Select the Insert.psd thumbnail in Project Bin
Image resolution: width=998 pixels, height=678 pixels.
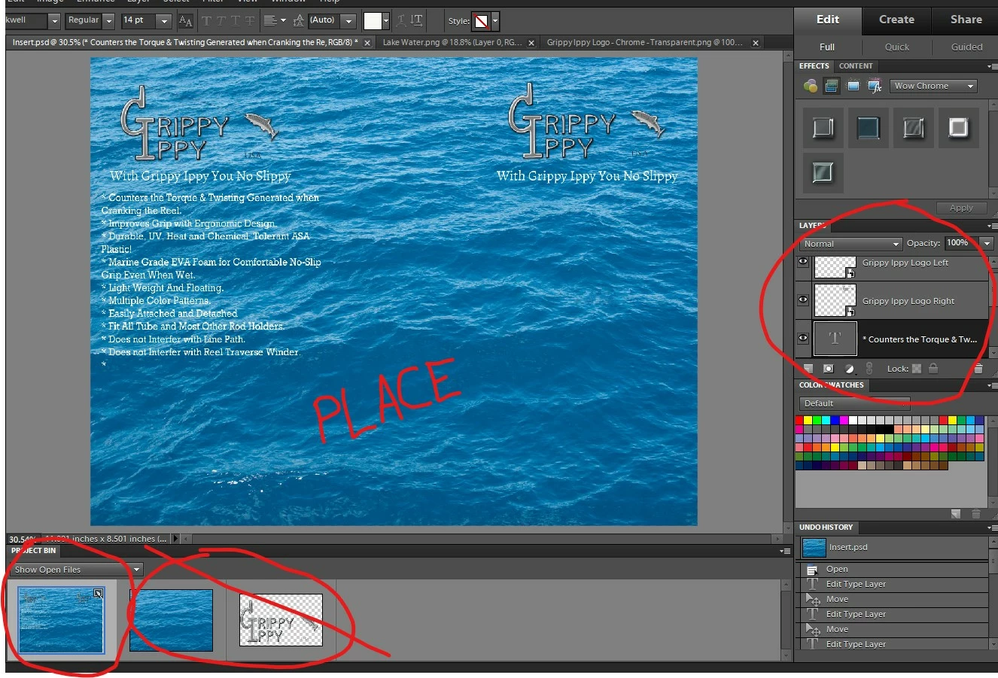pyautogui.click(x=62, y=621)
